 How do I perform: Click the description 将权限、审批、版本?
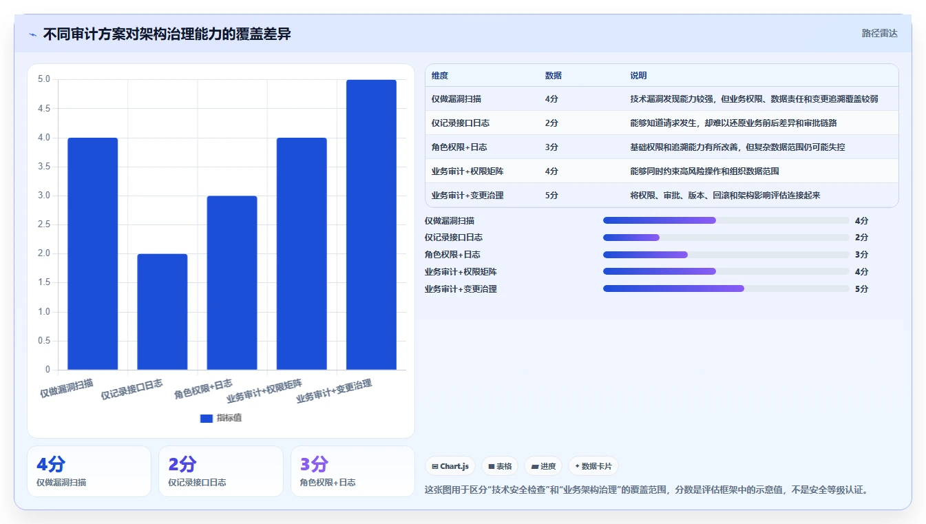tap(725, 195)
